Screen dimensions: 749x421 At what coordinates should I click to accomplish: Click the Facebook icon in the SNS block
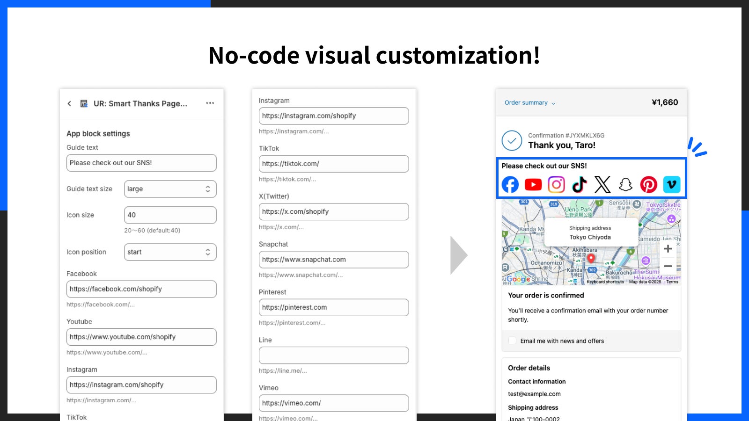[x=510, y=185]
